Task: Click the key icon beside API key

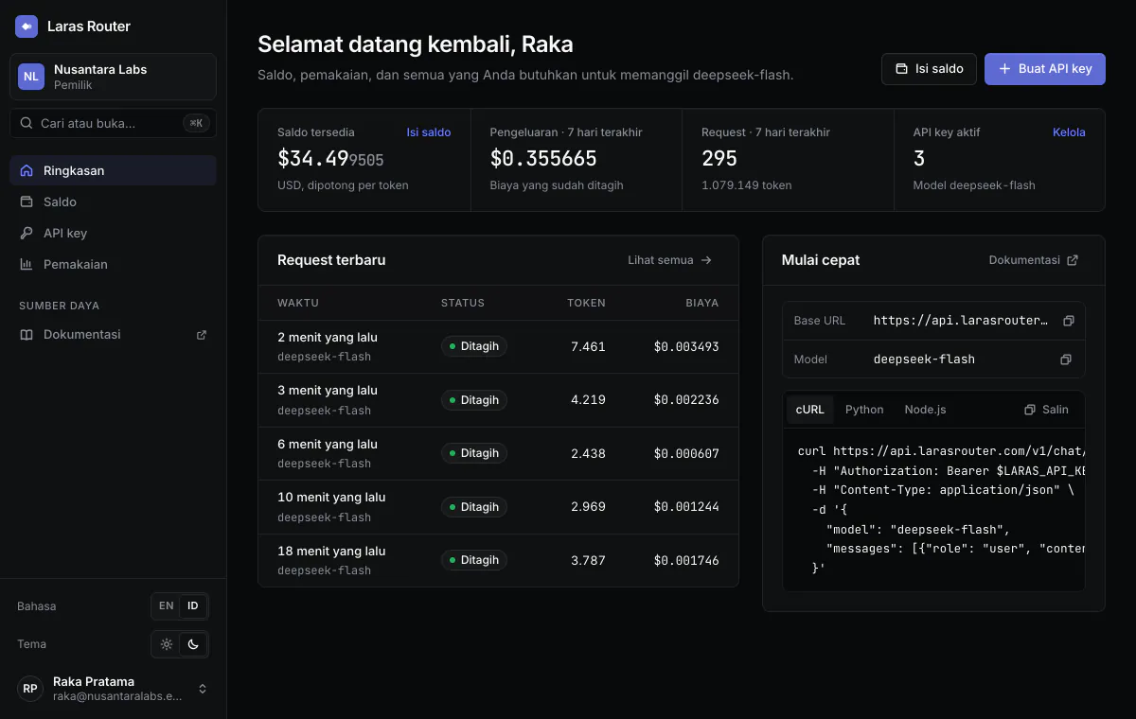Action: click(27, 233)
